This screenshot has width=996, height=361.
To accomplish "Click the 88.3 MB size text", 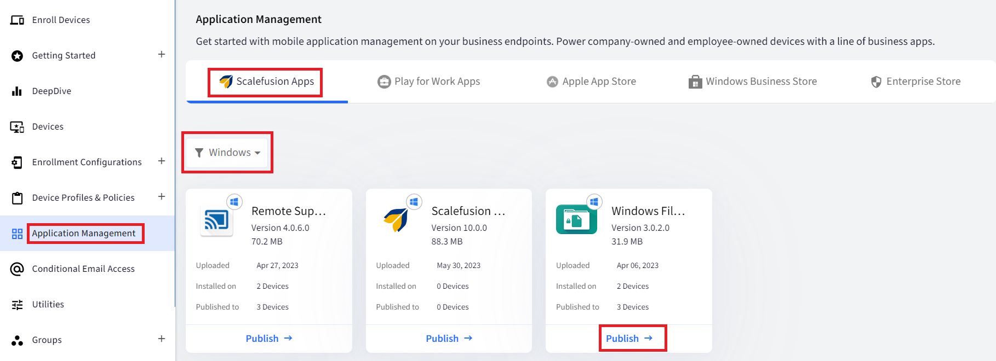I will tap(447, 242).
